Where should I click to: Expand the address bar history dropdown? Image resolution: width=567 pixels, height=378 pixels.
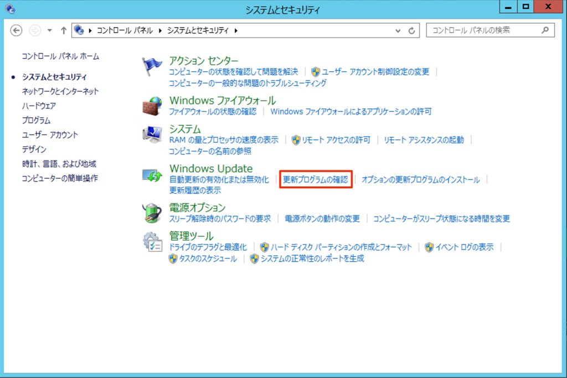tap(398, 31)
